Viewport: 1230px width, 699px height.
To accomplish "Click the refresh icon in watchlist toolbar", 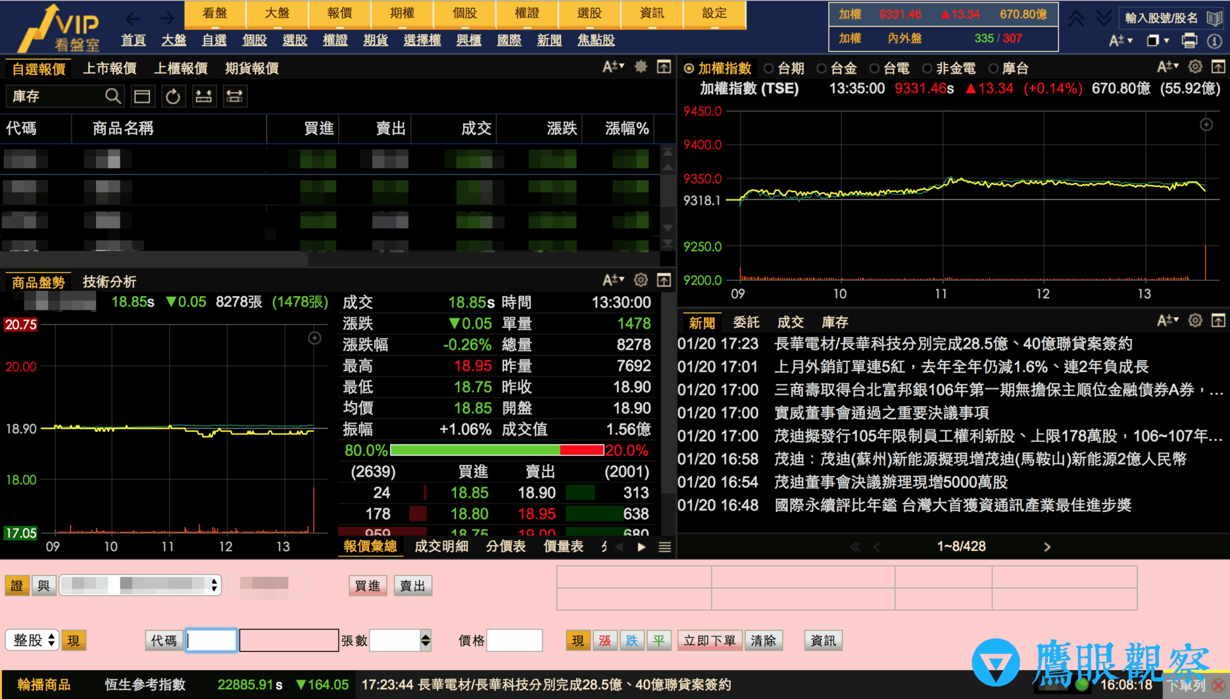I will click(x=173, y=96).
